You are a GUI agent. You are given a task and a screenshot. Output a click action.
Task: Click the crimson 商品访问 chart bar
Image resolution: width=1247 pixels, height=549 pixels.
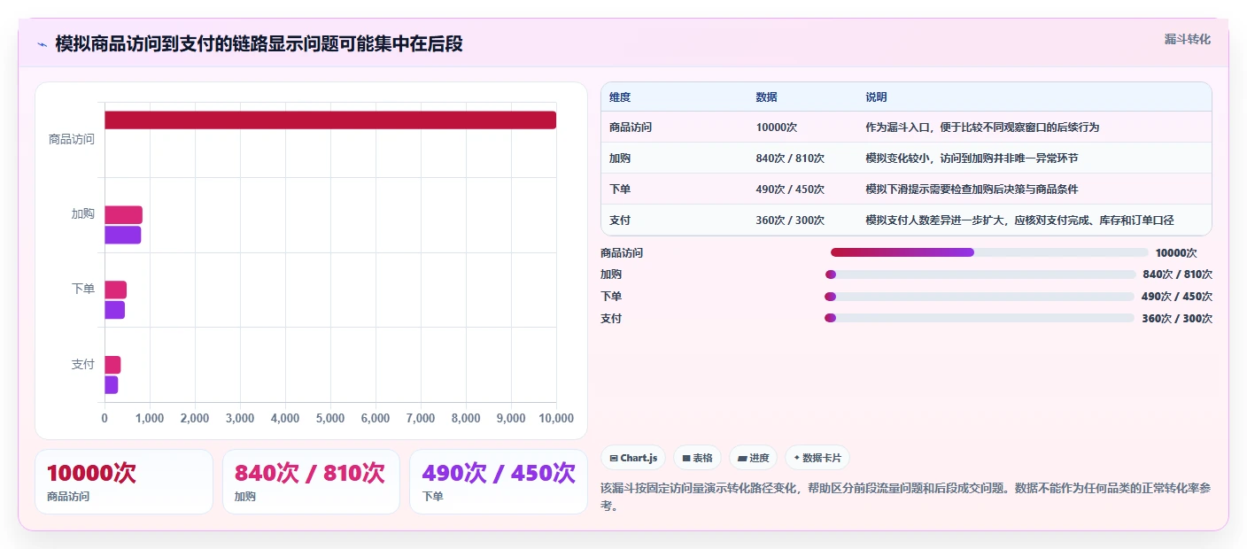click(330, 120)
